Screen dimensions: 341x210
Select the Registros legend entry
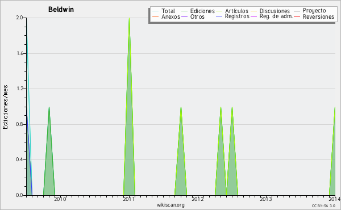[x=237, y=16]
